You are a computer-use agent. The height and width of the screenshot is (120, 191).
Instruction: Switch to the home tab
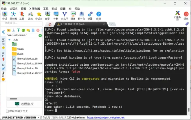(50, 24)
